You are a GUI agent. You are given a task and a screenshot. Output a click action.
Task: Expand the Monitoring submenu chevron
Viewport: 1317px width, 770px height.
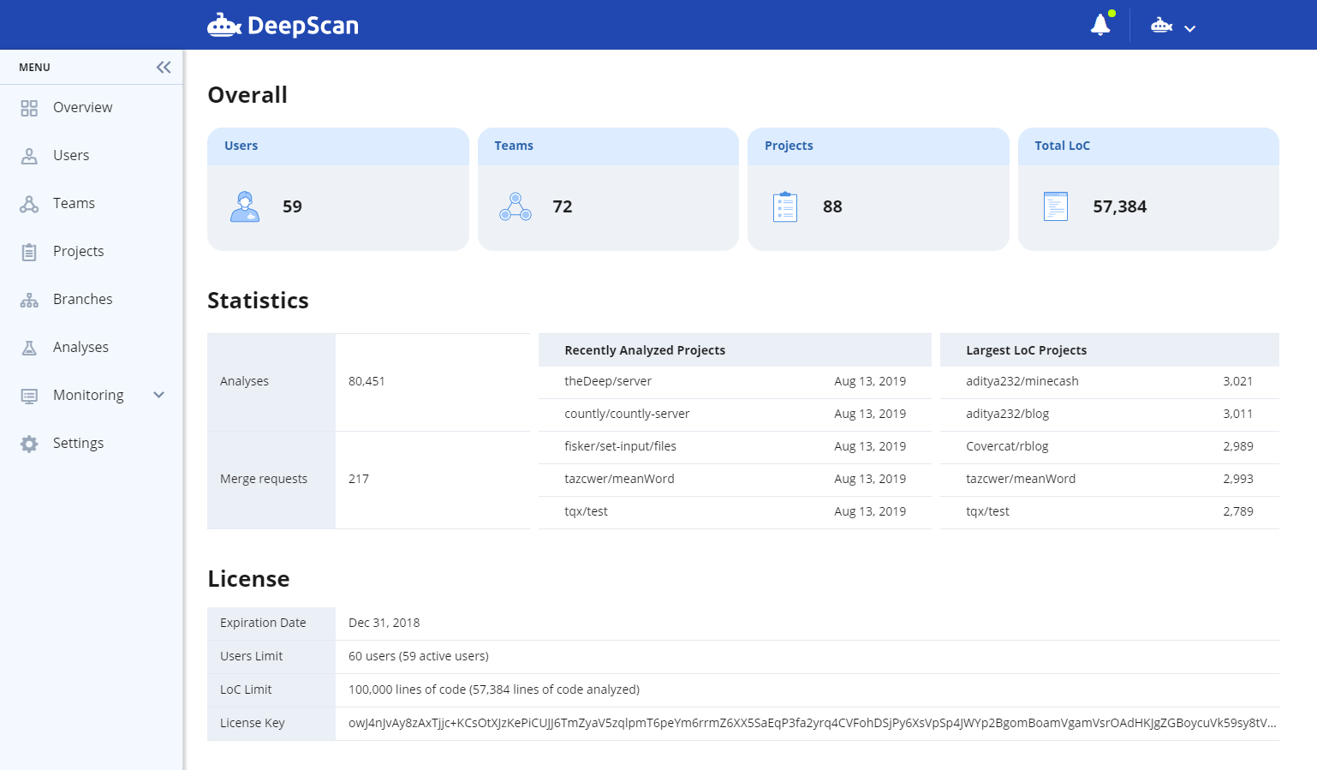158,395
